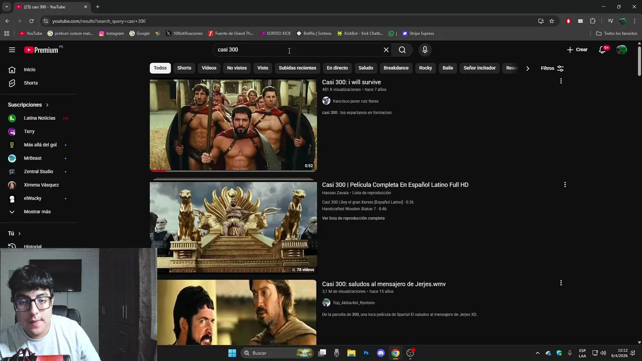642x361 pixels.
Task: Open a new Chrome tab
Action: [x=97, y=7]
